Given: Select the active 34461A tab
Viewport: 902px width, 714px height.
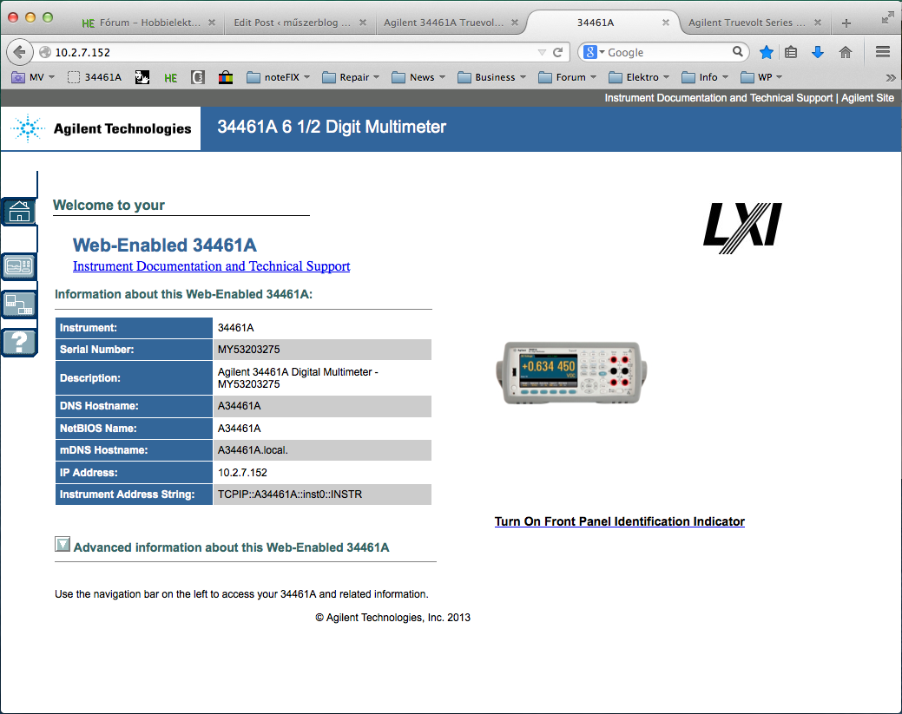Looking at the screenshot, I should click(596, 23).
